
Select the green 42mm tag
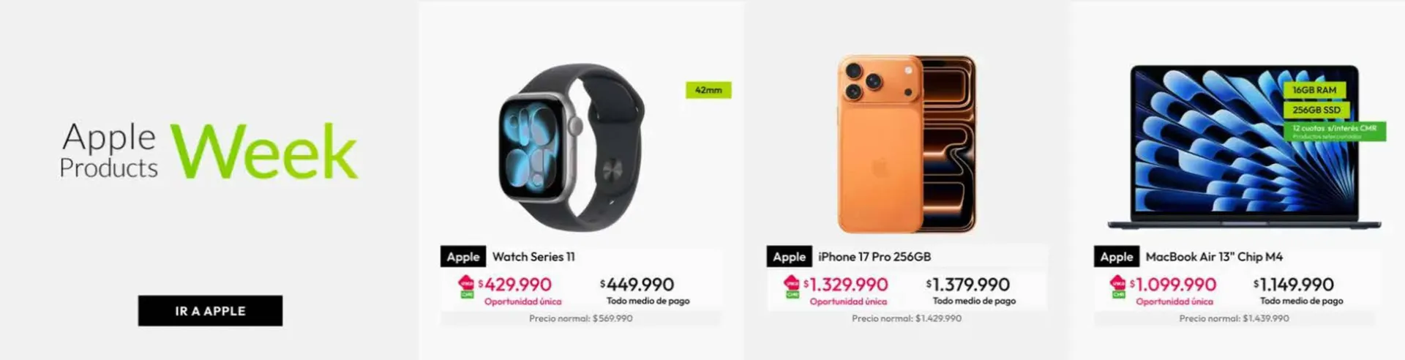(x=708, y=90)
